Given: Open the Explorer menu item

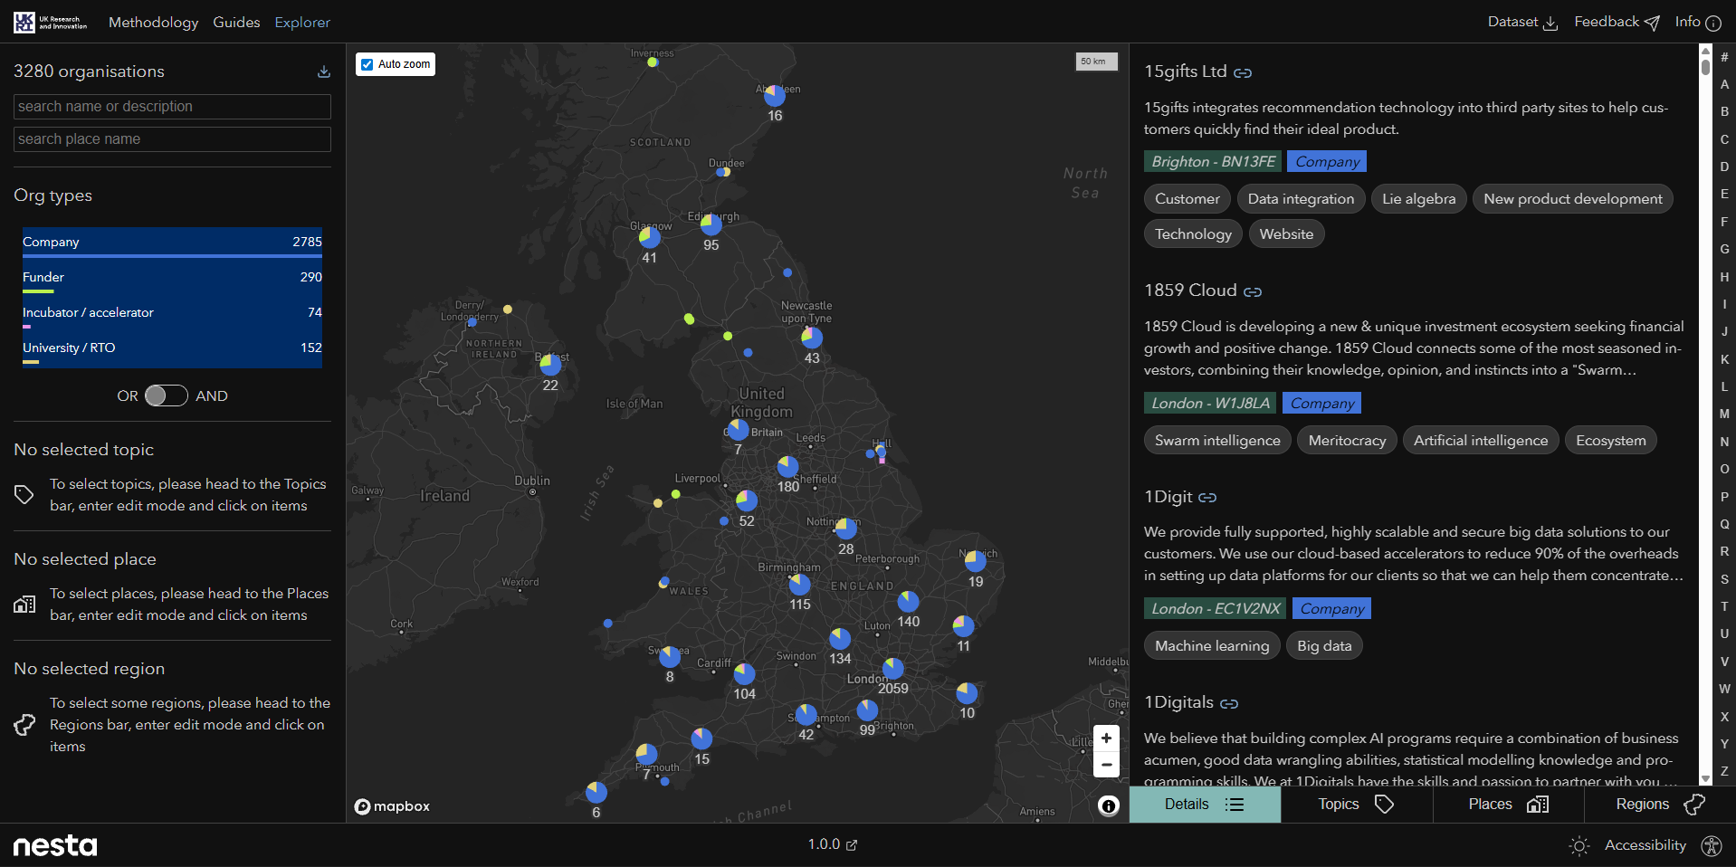Looking at the screenshot, I should (302, 23).
